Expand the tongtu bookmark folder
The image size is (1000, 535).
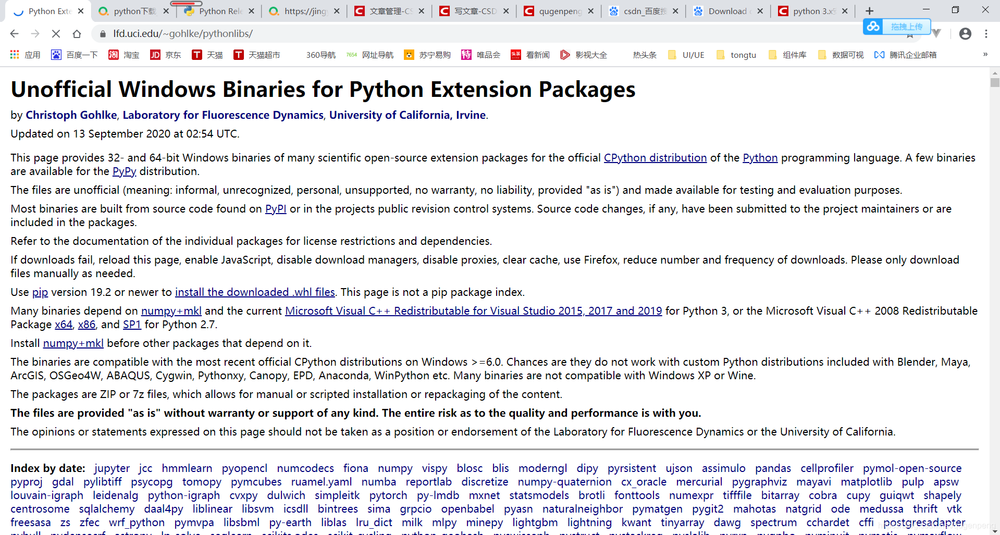point(736,55)
